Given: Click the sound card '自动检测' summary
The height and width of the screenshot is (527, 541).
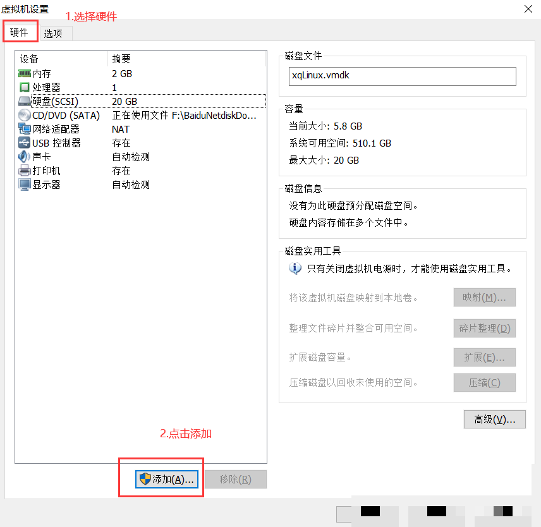Looking at the screenshot, I should pos(131,157).
